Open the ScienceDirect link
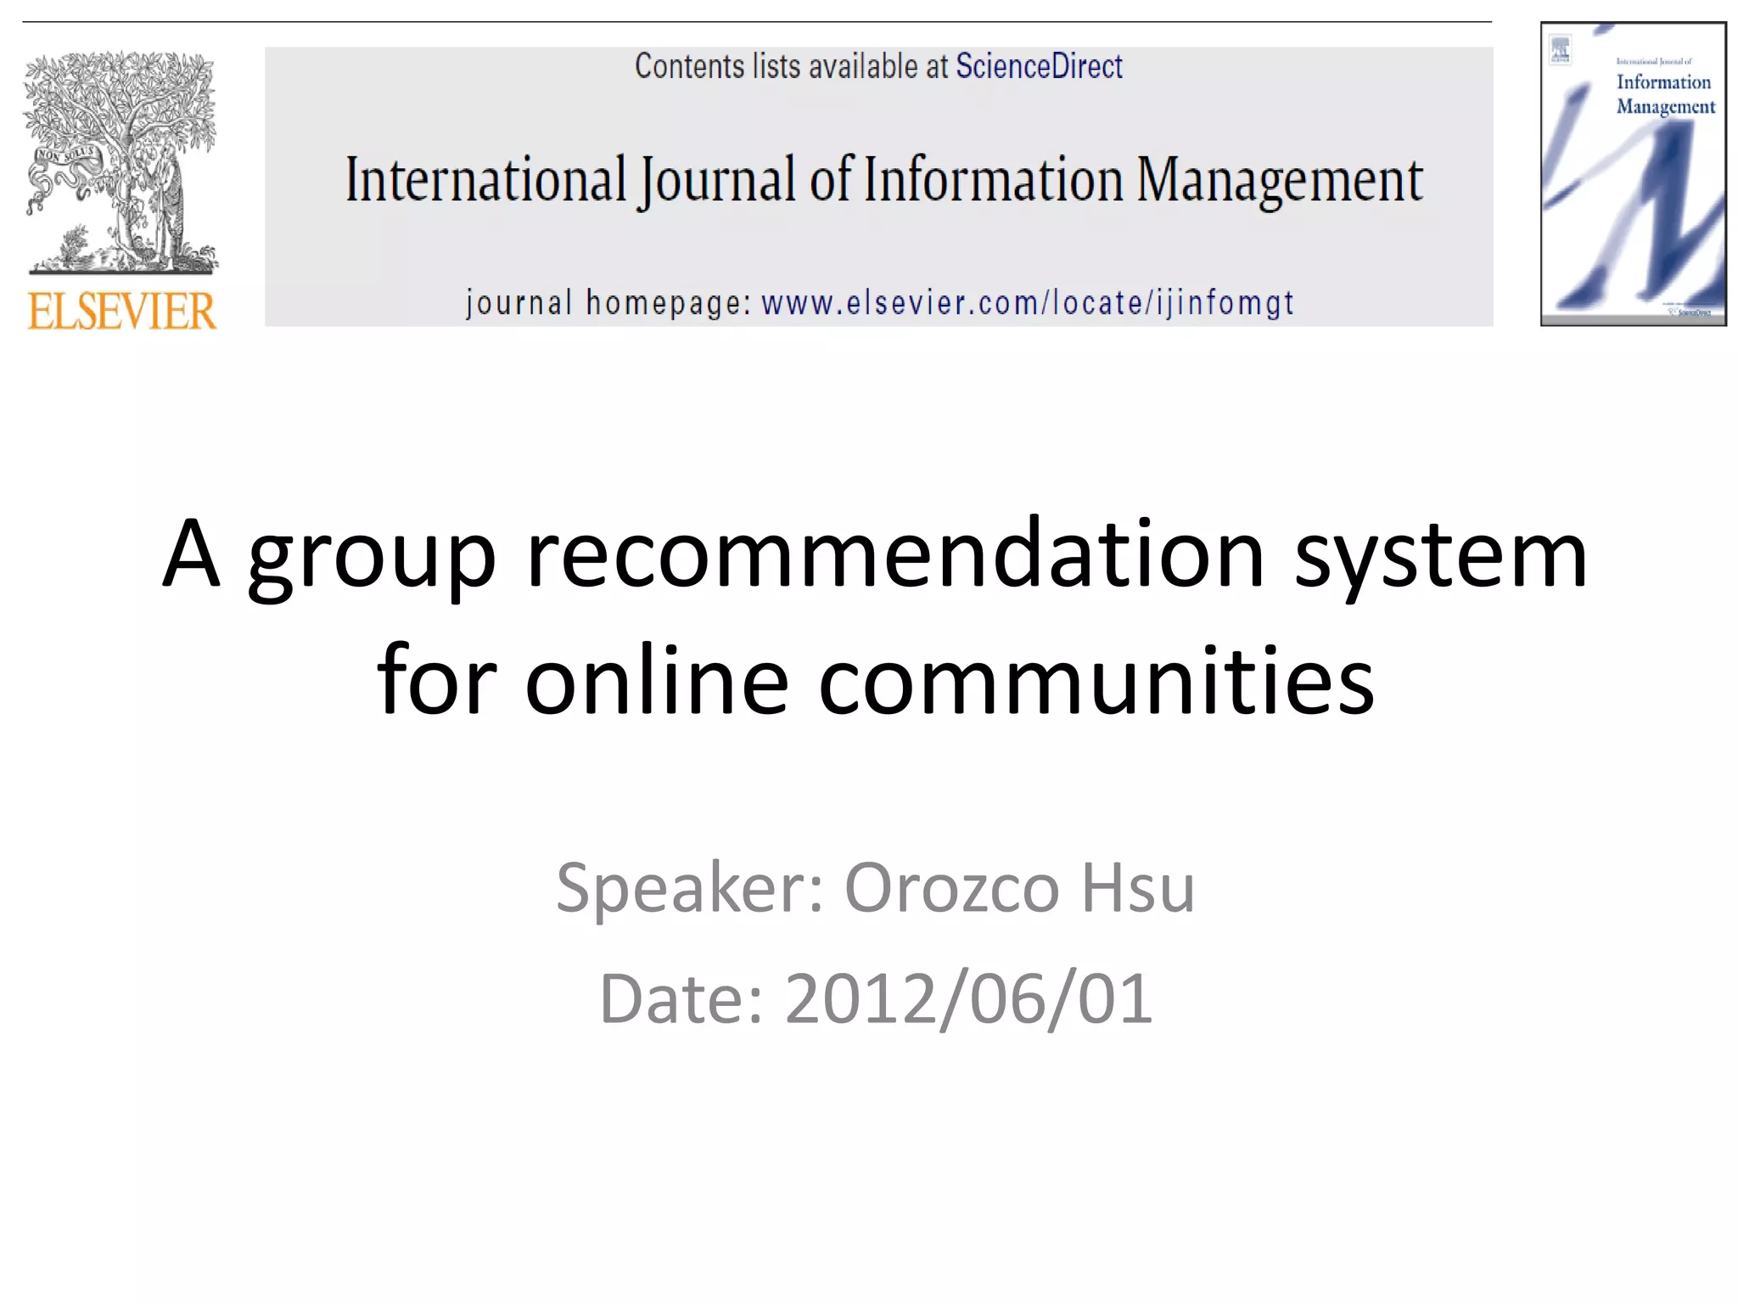The height and width of the screenshot is (1304, 1738). (x=1039, y=66)
